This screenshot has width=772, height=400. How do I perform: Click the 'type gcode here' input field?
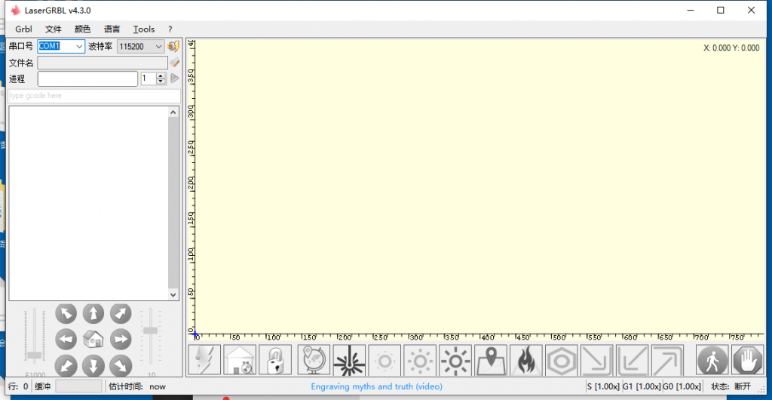tap(94, 96)
